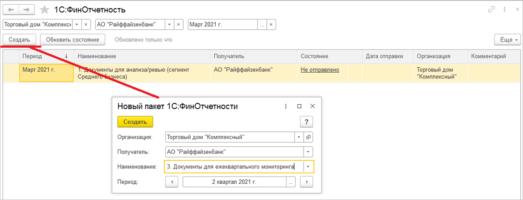Go to next period with right arrow
Screen dimensions: 523x200
(x=306, y=181)
